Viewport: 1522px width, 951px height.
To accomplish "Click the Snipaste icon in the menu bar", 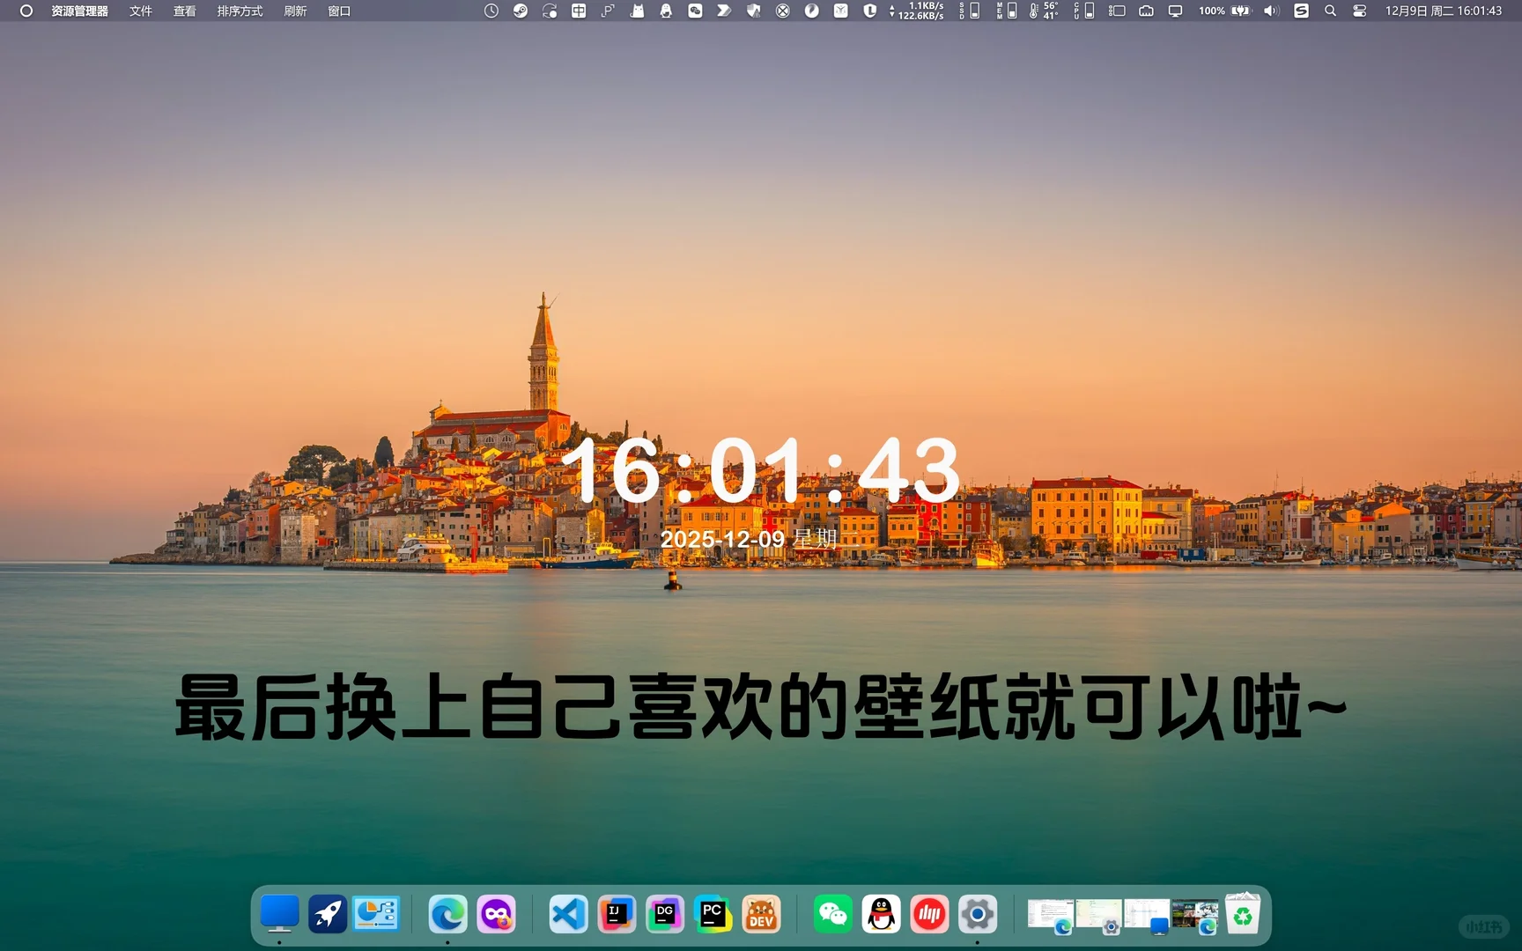I will click(x=1301, y=11).
